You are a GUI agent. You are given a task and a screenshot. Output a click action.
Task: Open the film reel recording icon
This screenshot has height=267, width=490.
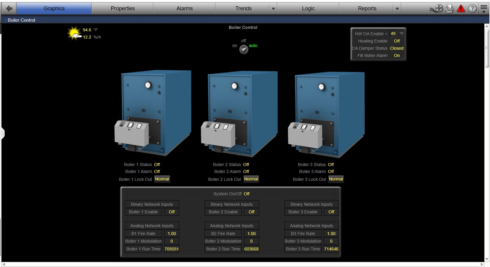(437, 8)
